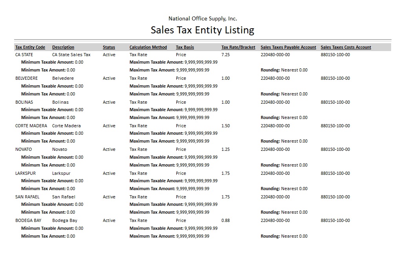Click the SAN RAFAEL tax entity code
408x273 pixels.
click(x=27, y=197)
